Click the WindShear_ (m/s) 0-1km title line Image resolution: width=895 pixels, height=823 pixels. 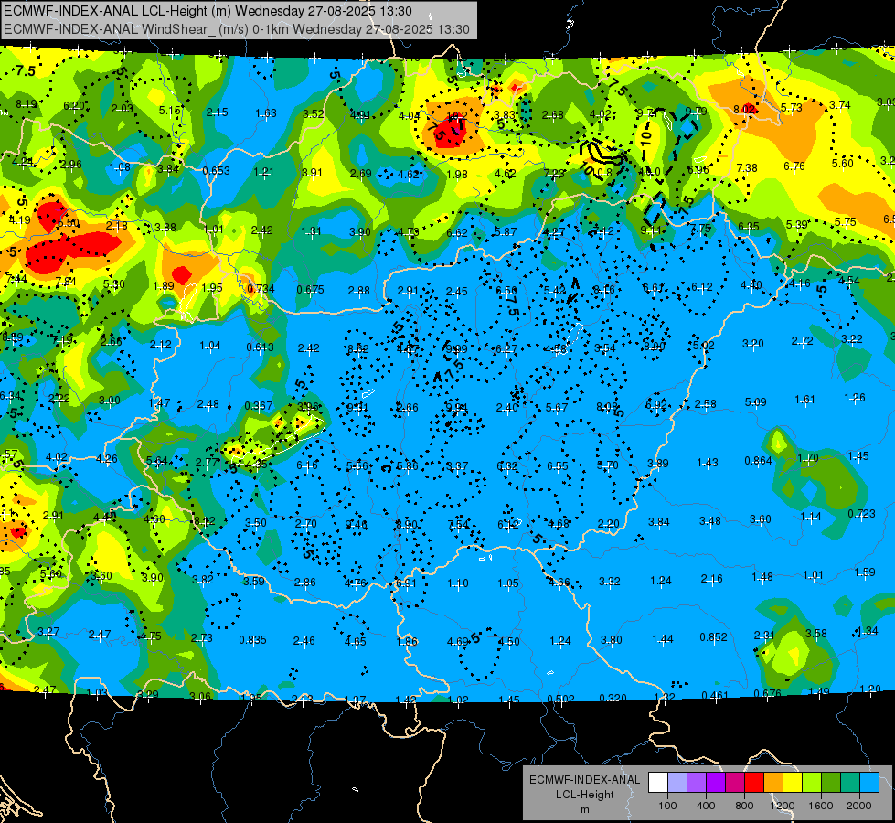point(236,29)
